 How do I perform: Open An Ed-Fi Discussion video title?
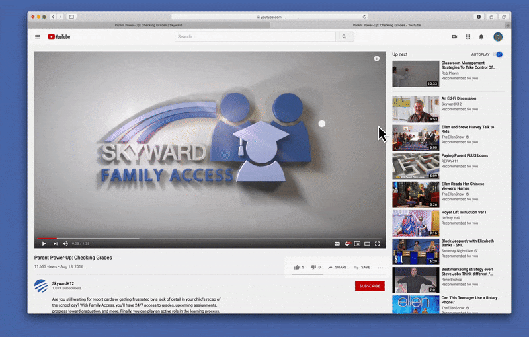click(459, 98)
